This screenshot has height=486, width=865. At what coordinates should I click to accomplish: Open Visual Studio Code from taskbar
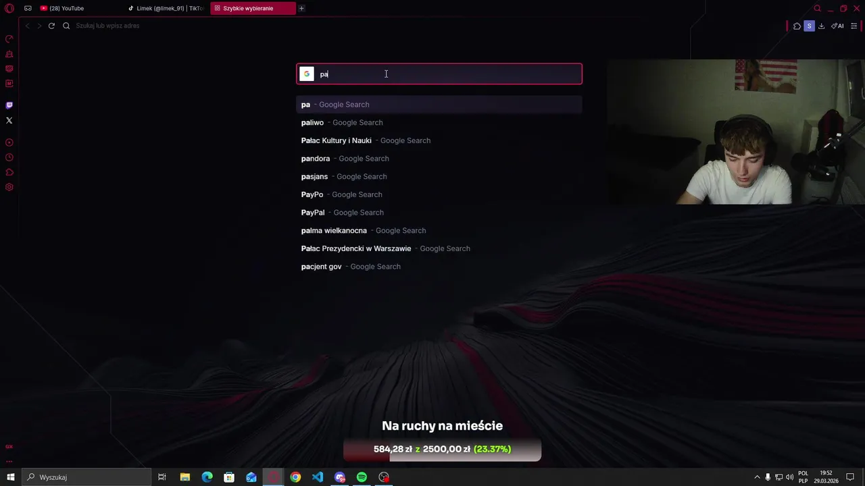pyautogui.click(x=318, y=477)
